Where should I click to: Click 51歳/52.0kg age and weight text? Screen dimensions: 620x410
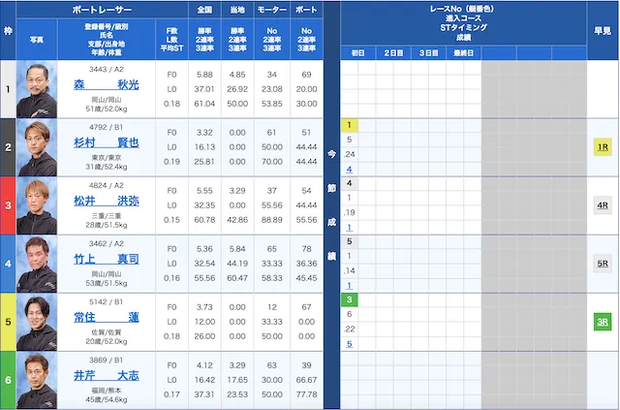coord(106,110)
